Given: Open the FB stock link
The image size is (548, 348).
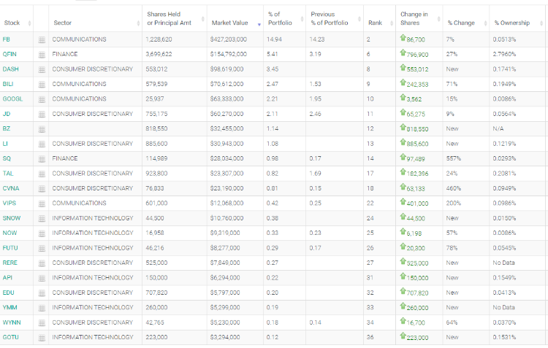Looking at the screenshot, I should click(x=7, y=39).
